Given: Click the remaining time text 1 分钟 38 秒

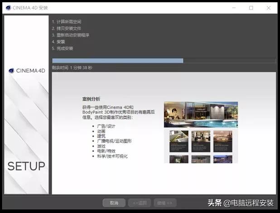Looking at the screenshot, I should click(x=81, y=68).
